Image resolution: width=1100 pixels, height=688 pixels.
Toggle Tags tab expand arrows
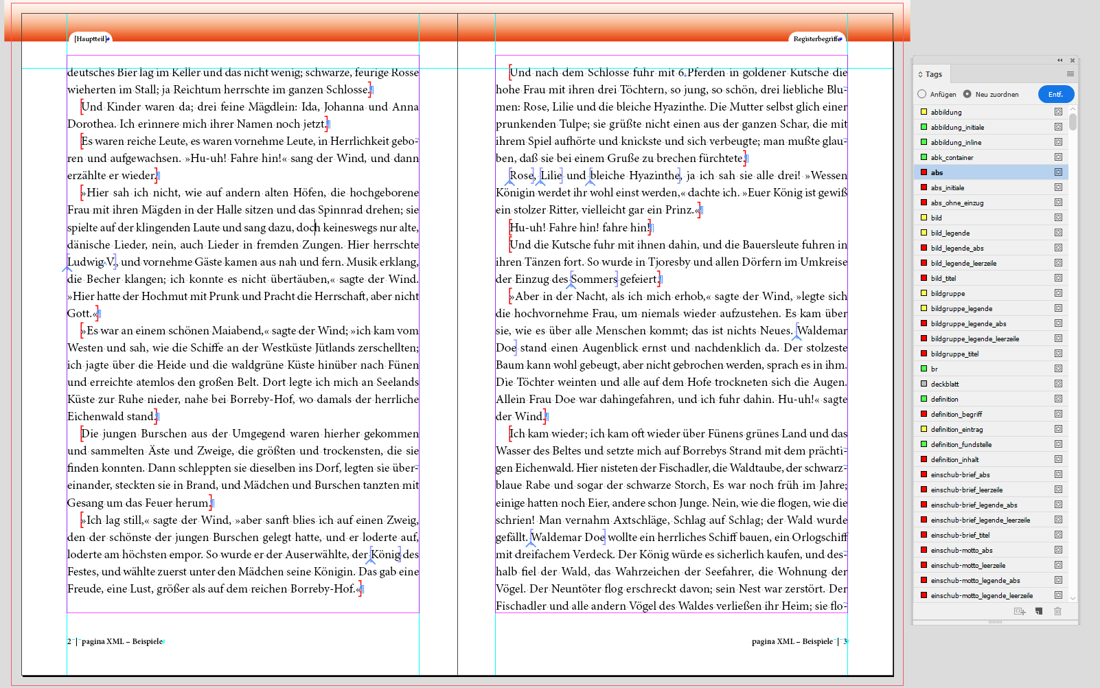click(920, 74)
